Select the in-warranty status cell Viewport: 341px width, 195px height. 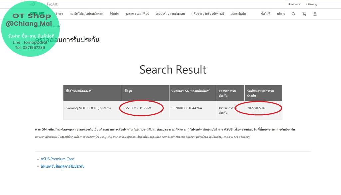click(x=230, y=110)
